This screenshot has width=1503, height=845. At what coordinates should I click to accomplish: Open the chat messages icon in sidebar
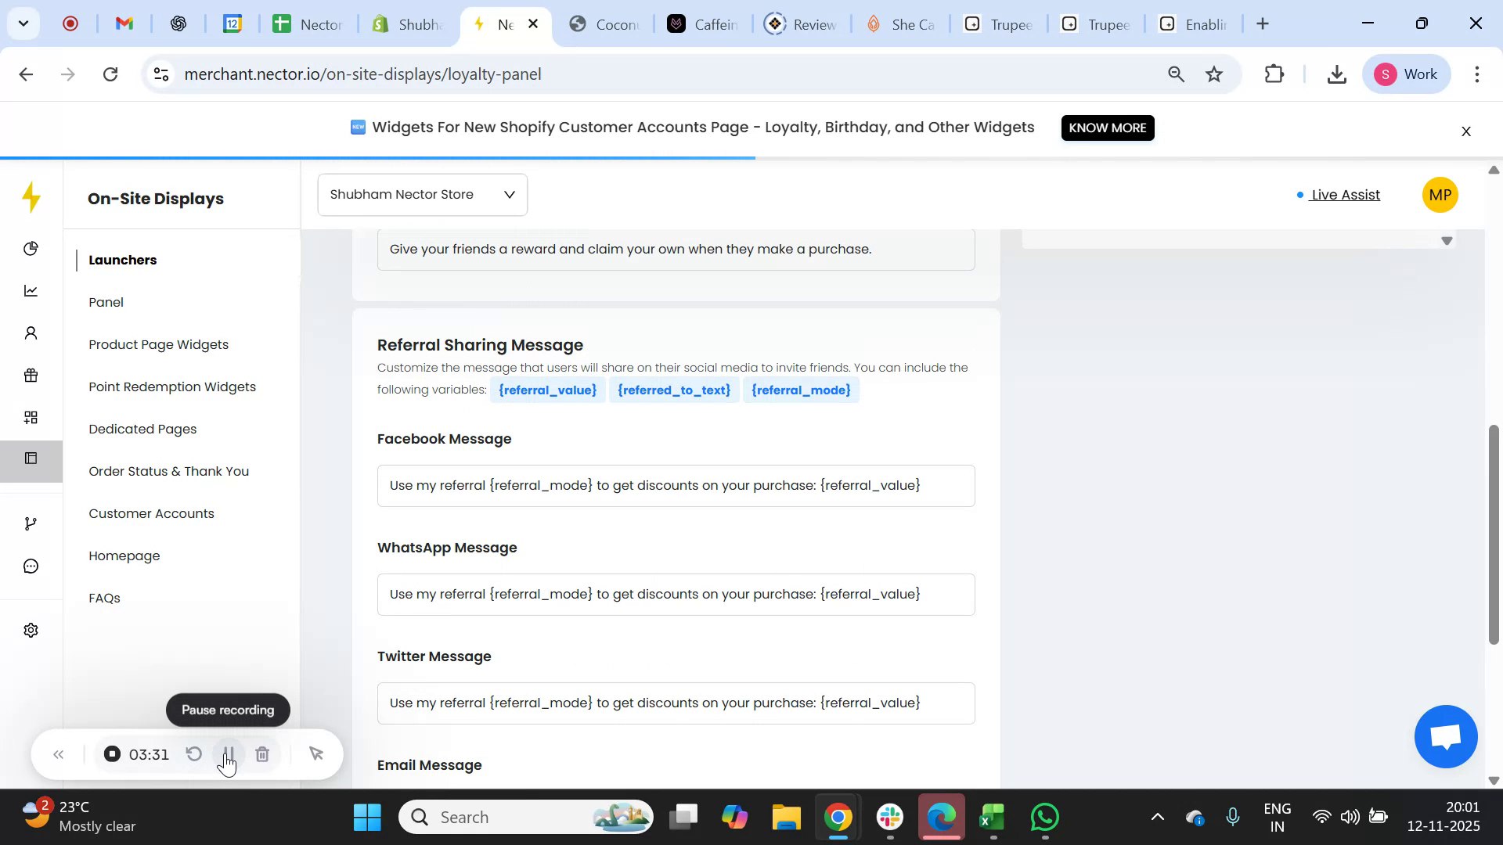[x=31, y=566]
